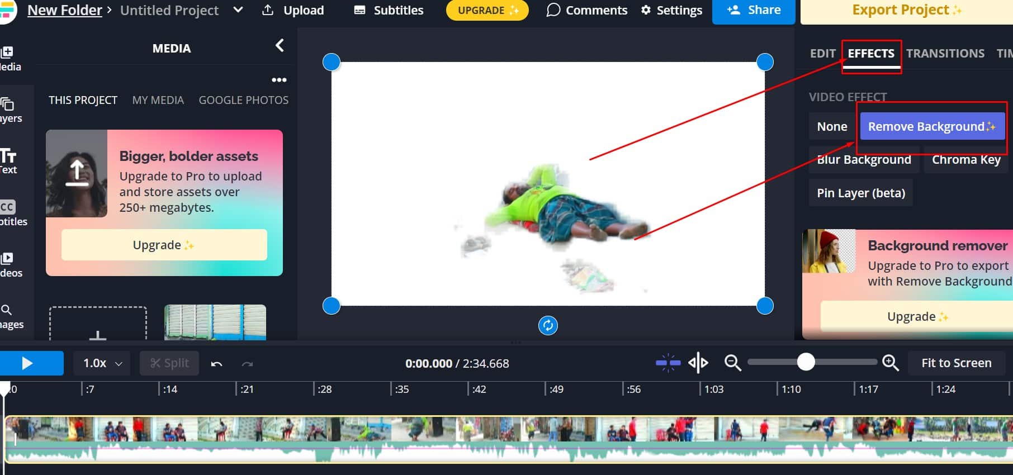Viewport: 1013px width, 475px height.
Task: Switch to the TRANSITIONS tab
Action: (945, 54)
